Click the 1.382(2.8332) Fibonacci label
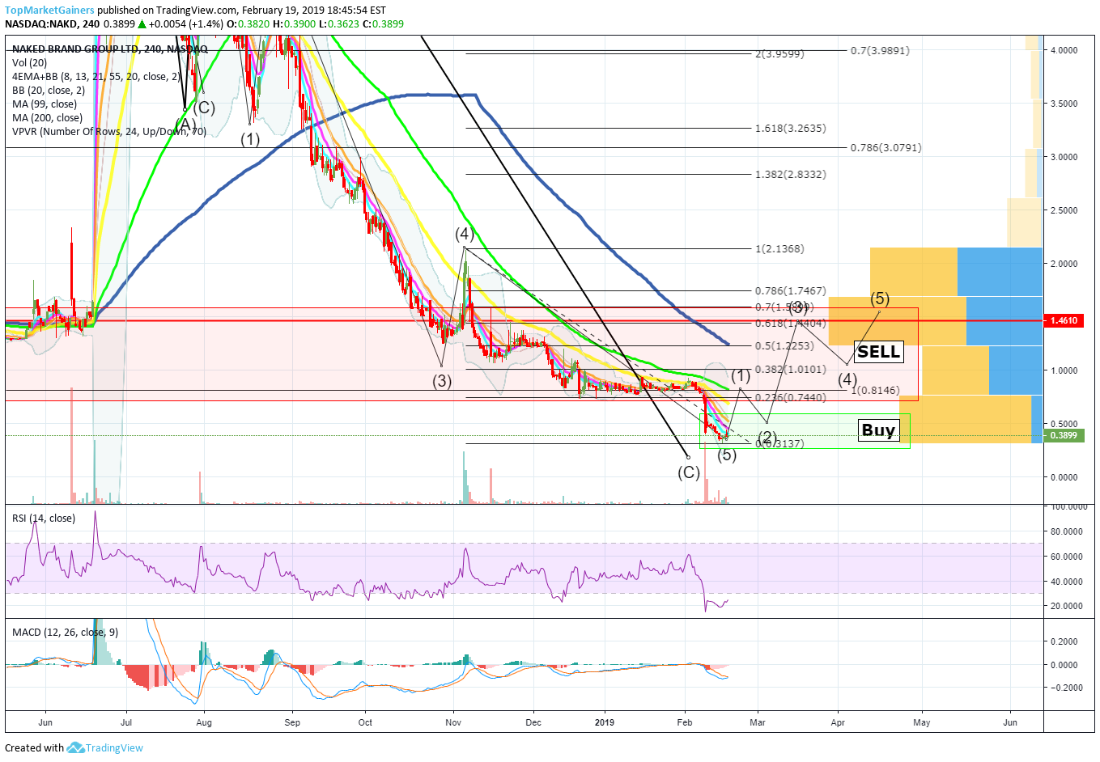 [791, 174]
